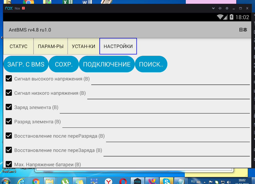Click the Сигнал низкого напряжения input field

point(168,94)
